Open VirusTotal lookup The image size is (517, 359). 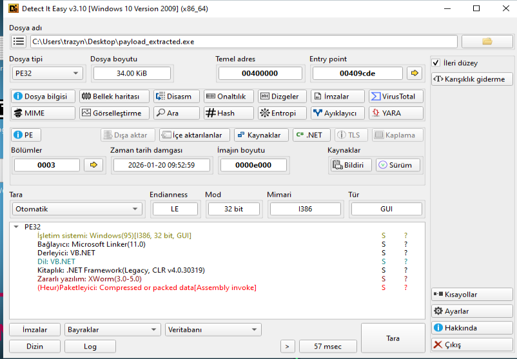pos(396,96)
